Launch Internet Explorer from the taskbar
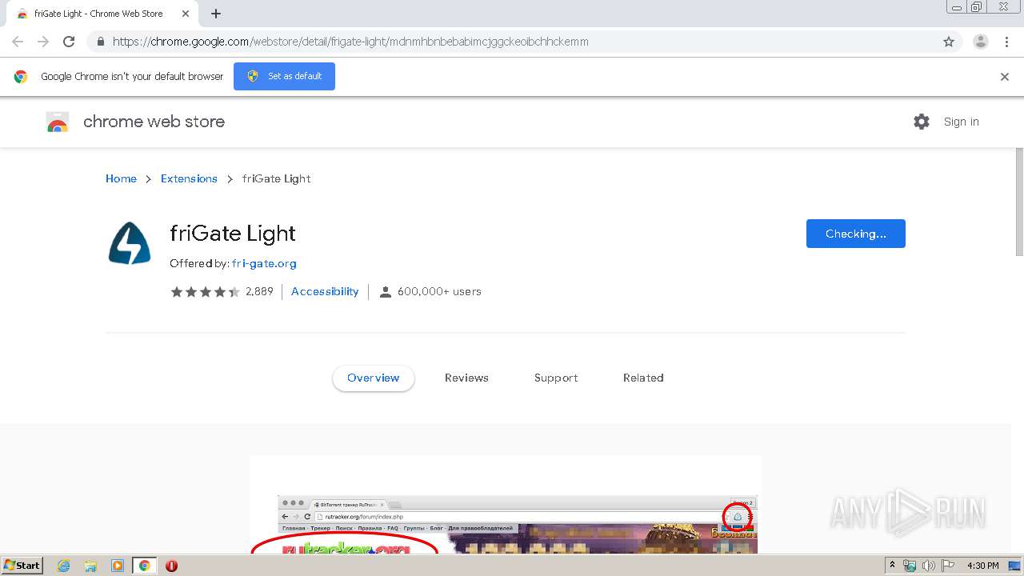Screen dimensions: 1024x576 [64, 566]
